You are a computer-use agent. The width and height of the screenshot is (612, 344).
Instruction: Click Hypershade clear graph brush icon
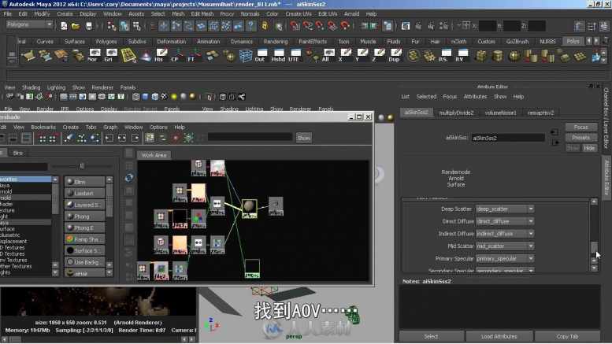pos(69,138)
